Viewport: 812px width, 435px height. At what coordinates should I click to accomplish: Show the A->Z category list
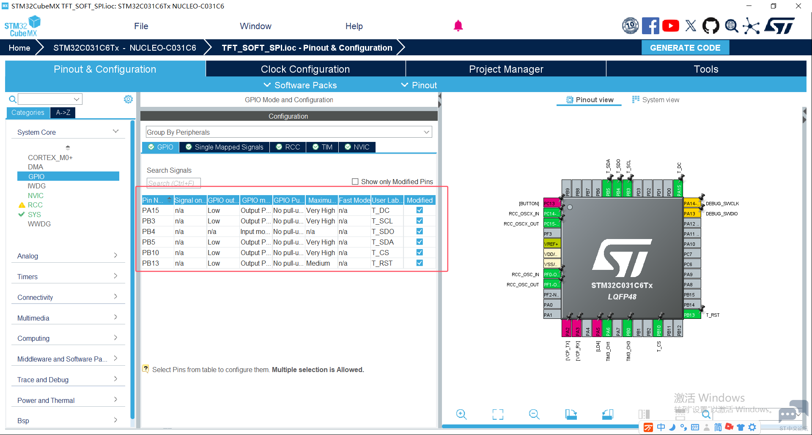(x=63, y=112)
